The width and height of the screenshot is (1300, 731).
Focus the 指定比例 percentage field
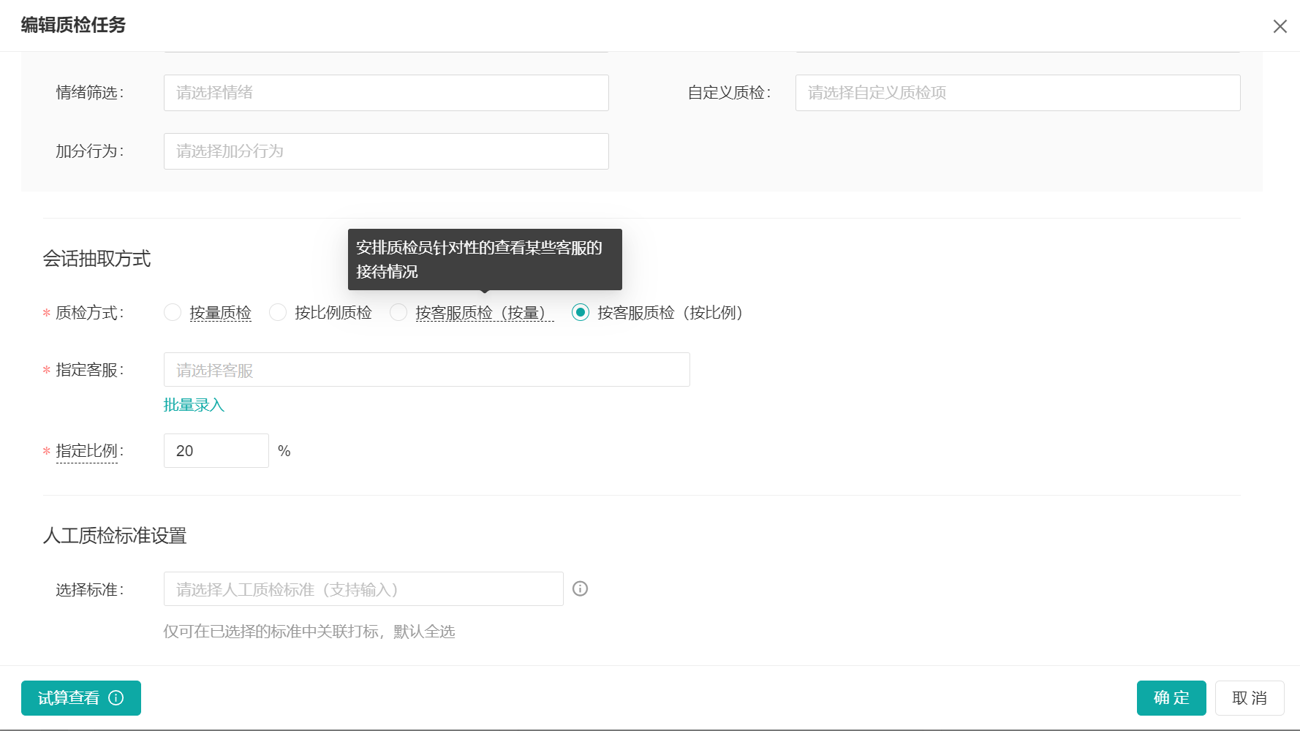point(216,451)
